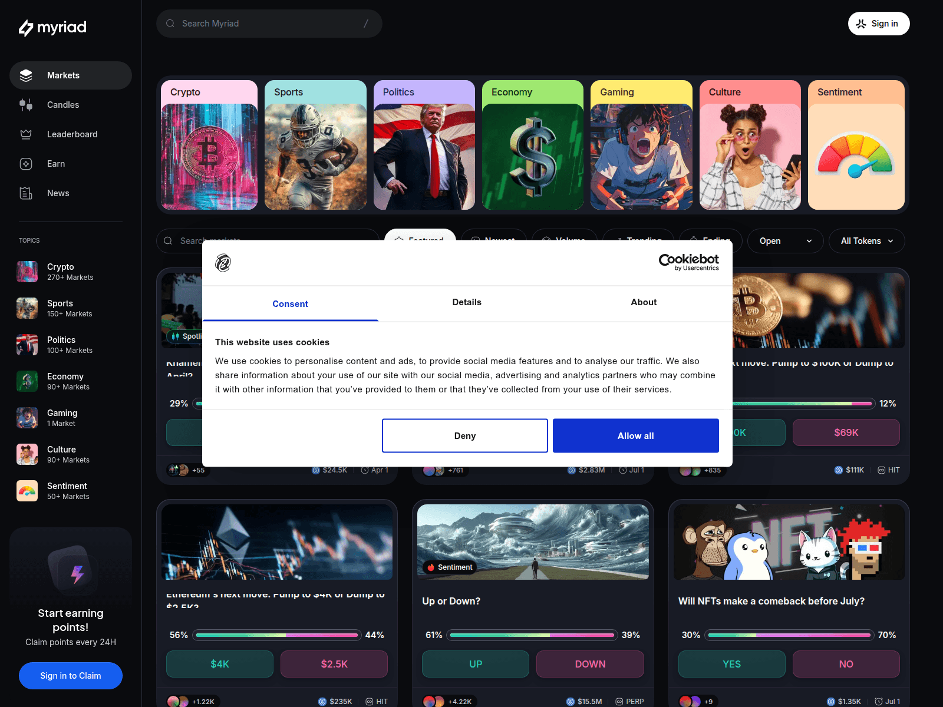Open the Markets sidebar item

pos(71,75)
